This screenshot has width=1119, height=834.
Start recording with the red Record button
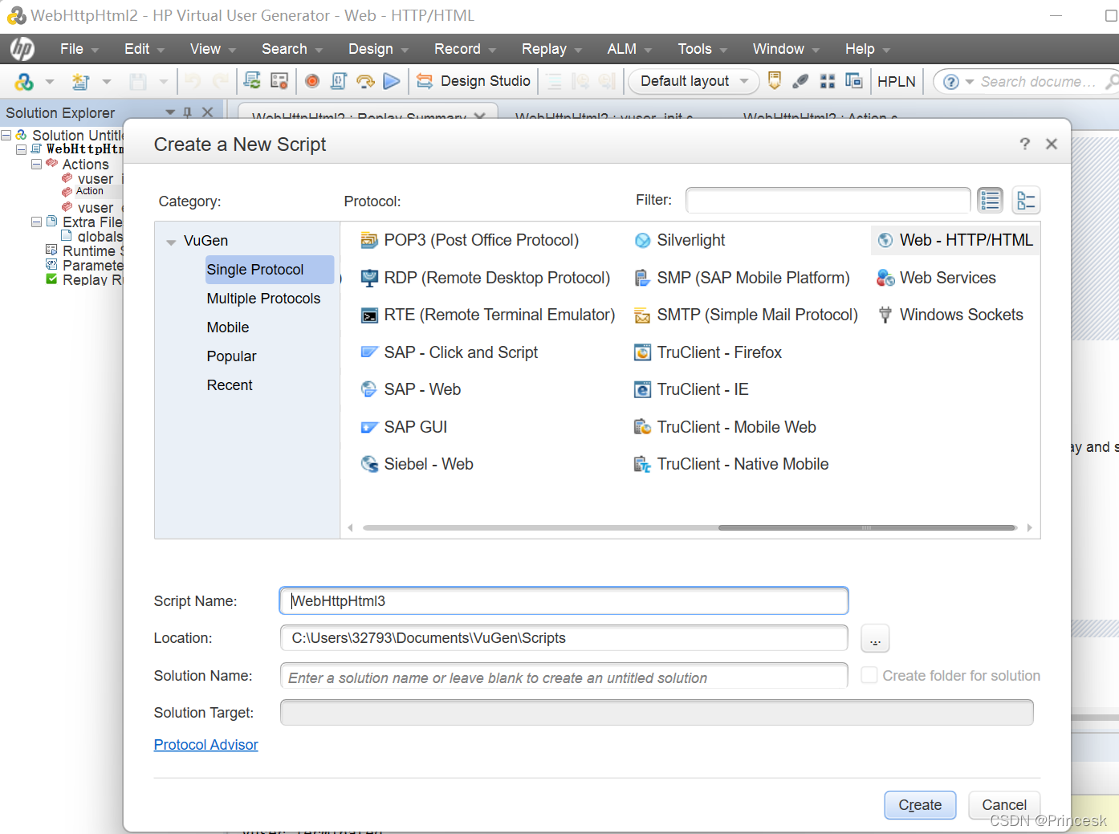pos(312,81)
